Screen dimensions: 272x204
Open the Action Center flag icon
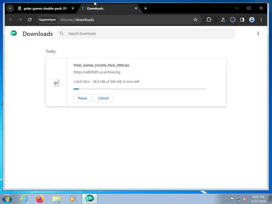tap(232, 199)
